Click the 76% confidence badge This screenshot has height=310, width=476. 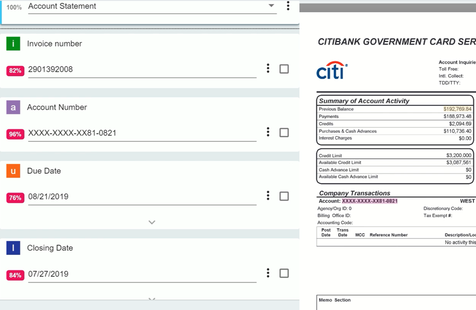(15, 198)
